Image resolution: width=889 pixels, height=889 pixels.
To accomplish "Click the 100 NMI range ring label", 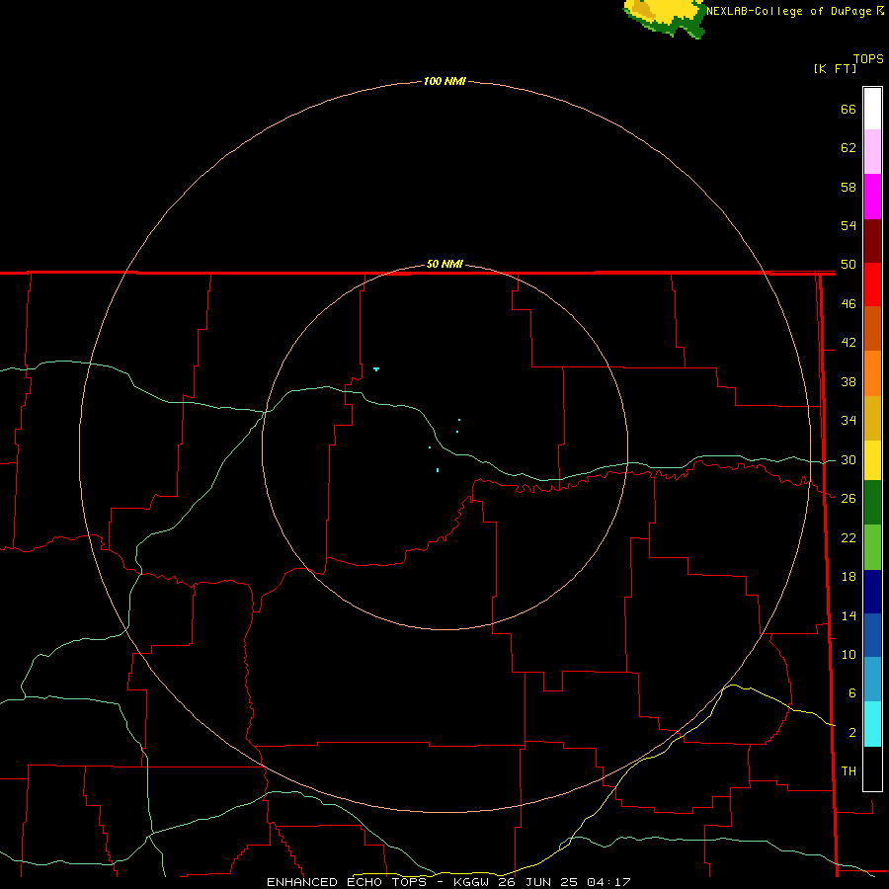I will 444,81.
